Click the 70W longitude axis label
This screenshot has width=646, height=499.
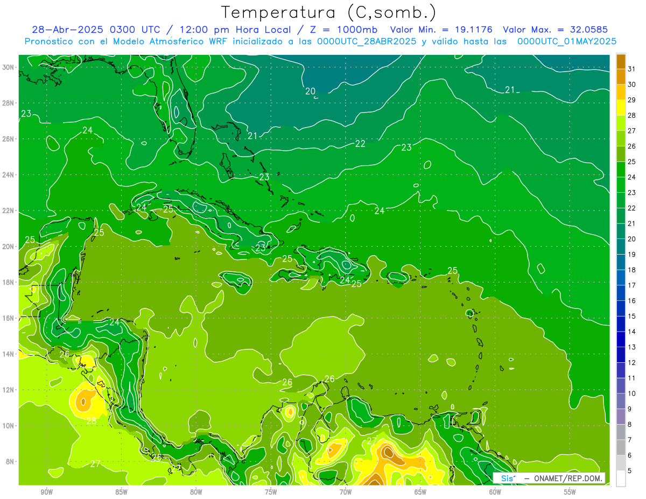click(346, 492)
